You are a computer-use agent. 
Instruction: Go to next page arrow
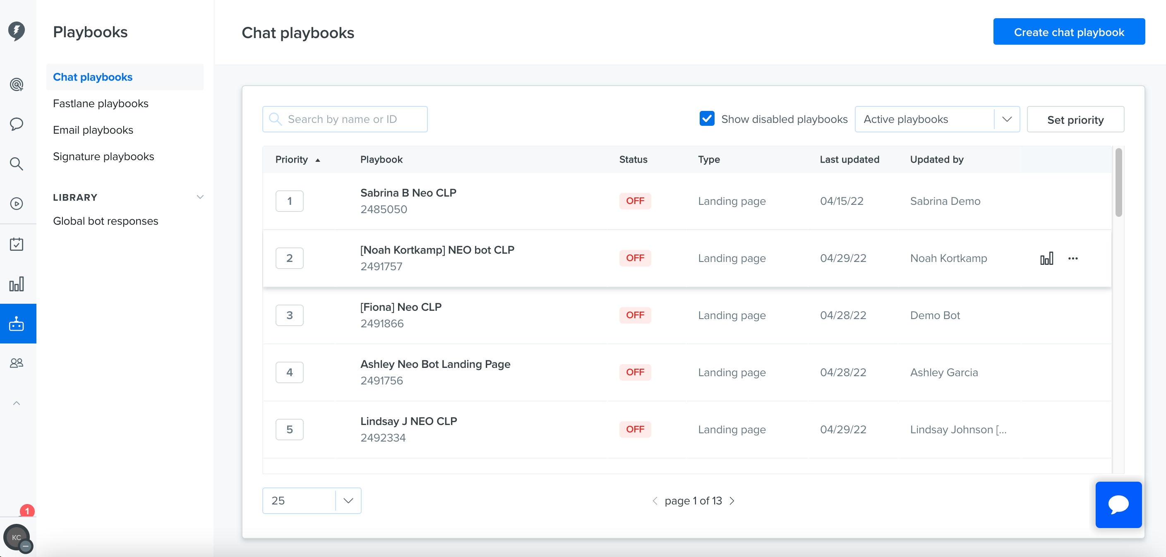point(732,501)
